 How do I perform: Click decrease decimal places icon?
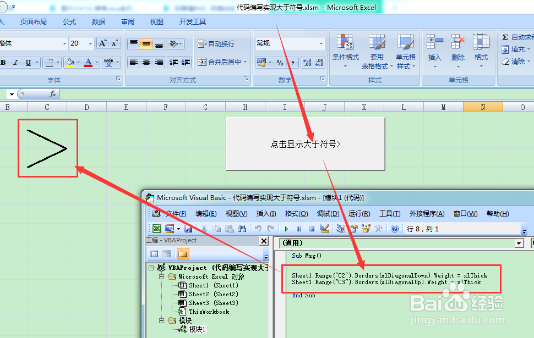[x=319, y=63]
